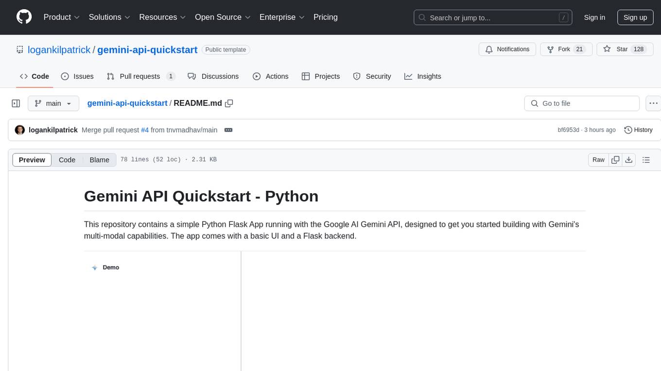Toggle the file tree side panel

coord(16,103)
